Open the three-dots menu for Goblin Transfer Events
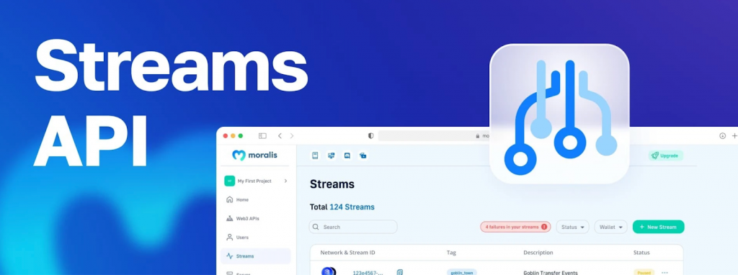This screenshot has width=738, height=275. (x=664, y=273)
